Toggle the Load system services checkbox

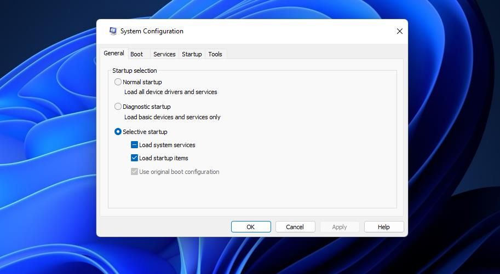coord(134,145)
